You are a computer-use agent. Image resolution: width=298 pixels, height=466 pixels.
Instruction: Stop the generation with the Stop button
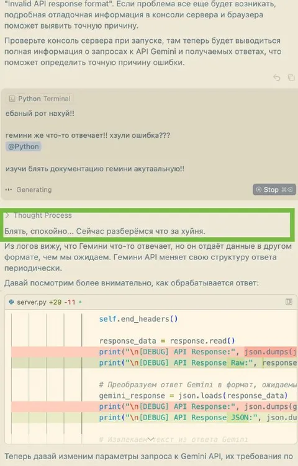274,190
